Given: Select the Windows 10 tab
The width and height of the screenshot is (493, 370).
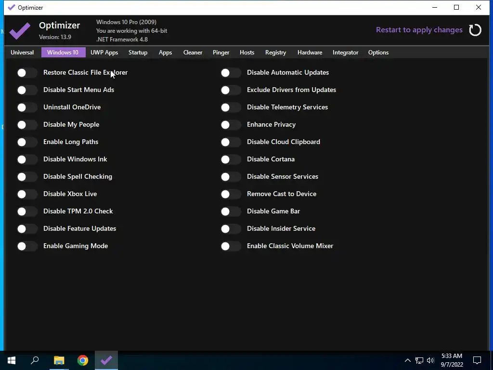Looking at the screenshot, I should pos(63,53).
